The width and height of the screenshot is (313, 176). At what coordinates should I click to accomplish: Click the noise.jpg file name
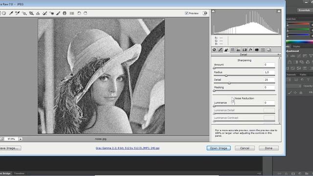click(x=101, y=139)
